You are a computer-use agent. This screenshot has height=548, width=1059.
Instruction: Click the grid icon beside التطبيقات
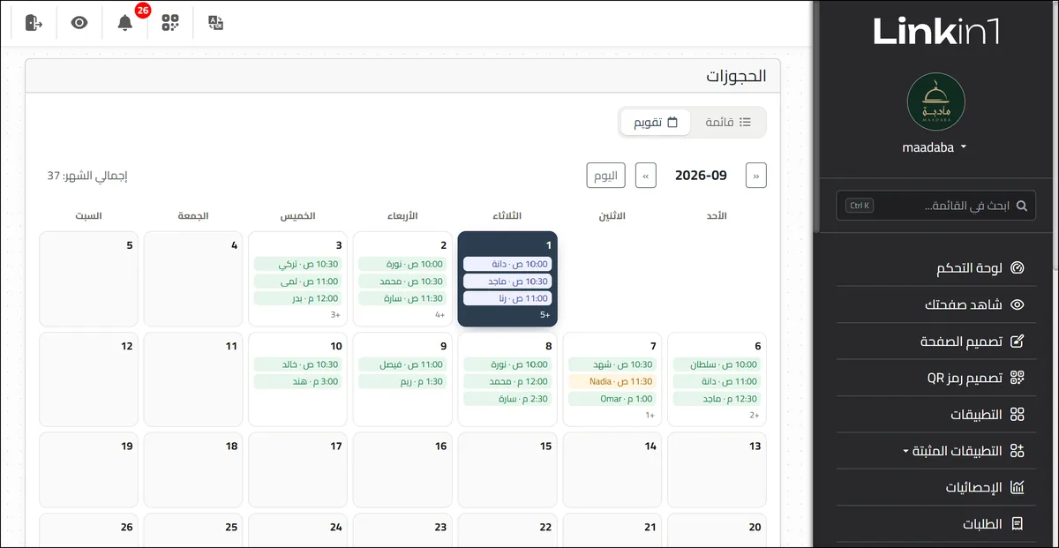(x=1018, y=415)
